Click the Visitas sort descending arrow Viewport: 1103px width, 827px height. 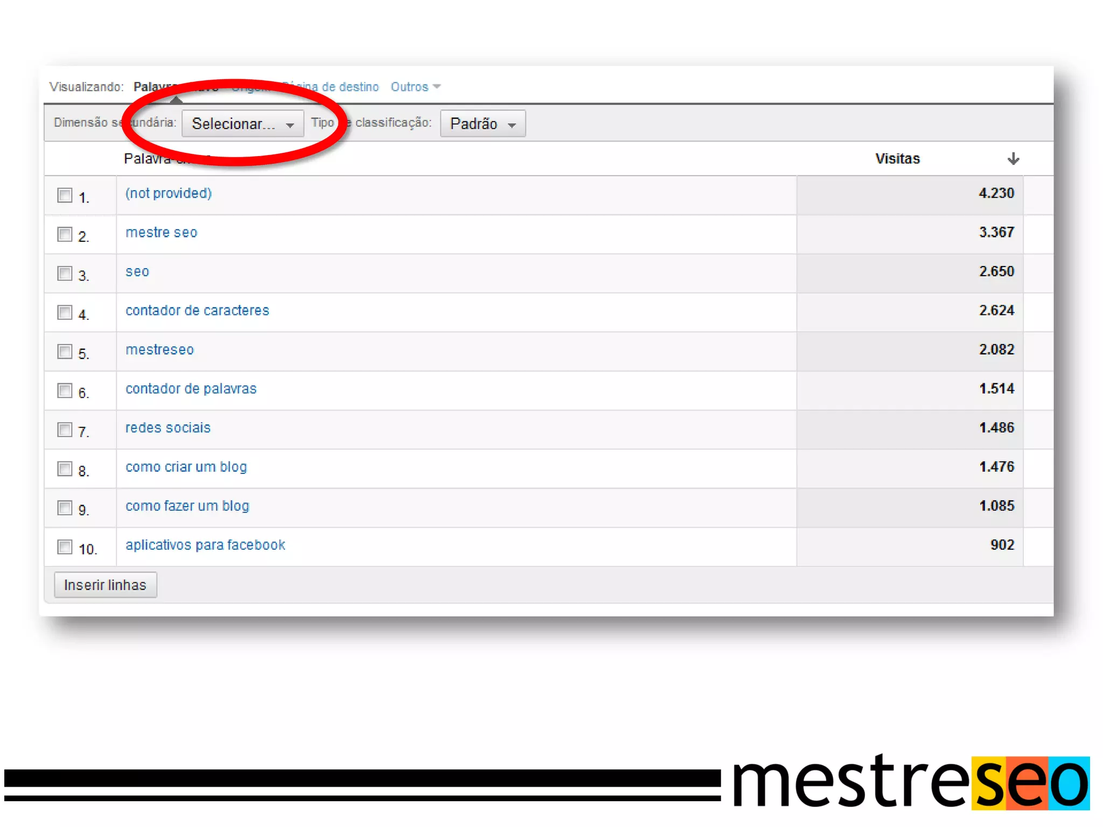click(1013, 159)
